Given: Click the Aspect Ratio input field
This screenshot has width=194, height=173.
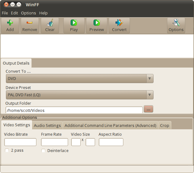Looking at the screenshot, I should (111, 142).
